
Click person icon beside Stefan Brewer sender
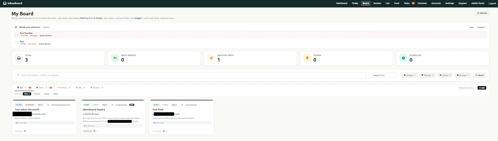pyautogui.click(x=83, y=114)
